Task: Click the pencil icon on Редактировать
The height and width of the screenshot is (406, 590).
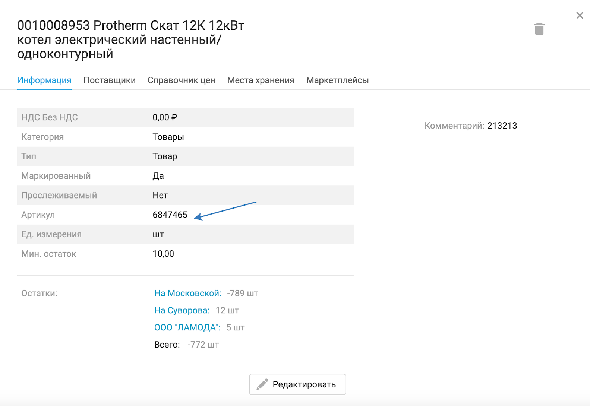Action: 262,384
